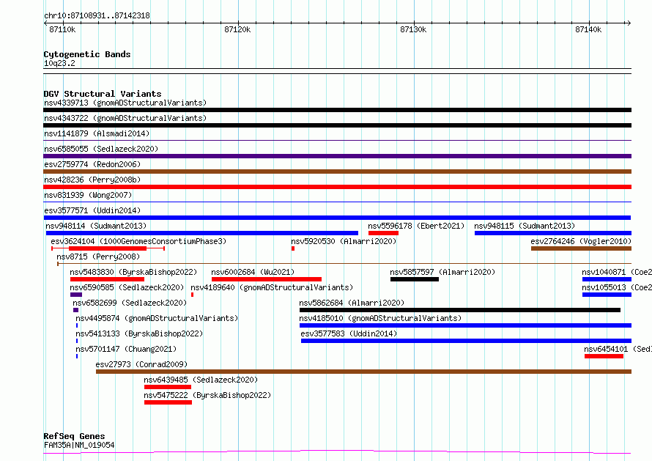The width and height of the screenshot is (652, 461).
Task: Select nsv6590585 (Sedlazeck2020) label
Action: pyautogui.click(x=127, y=287)
